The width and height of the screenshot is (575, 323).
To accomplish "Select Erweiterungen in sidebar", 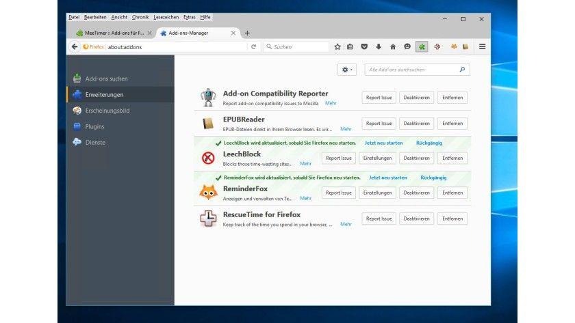I will click(120, 94).
